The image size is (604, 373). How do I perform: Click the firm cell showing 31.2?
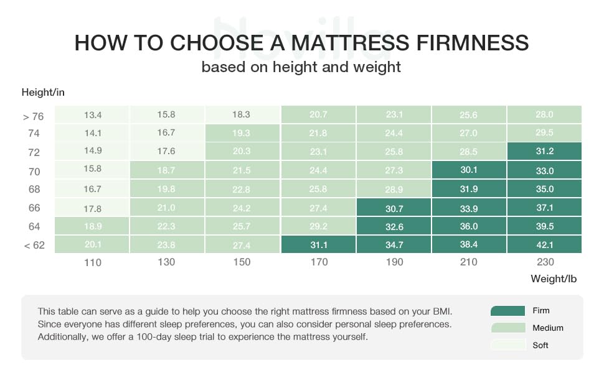(x=544, y=152)
